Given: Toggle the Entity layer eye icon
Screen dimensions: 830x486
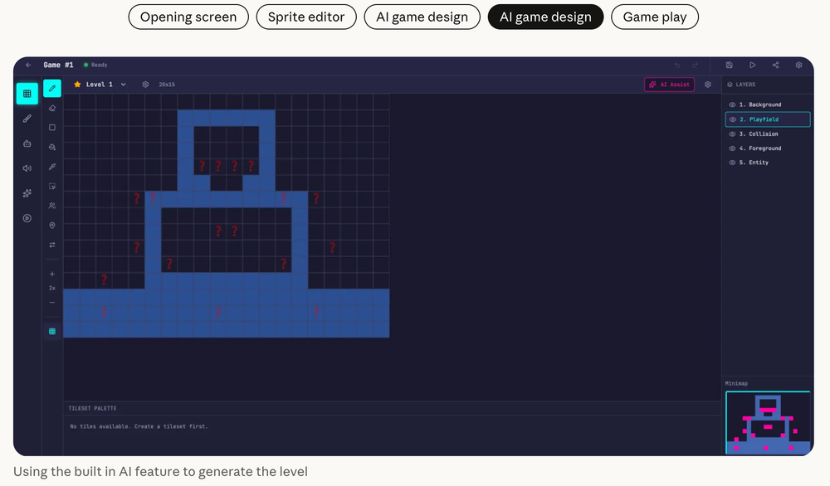Looking at the screenshot, I should click(732, 163).
